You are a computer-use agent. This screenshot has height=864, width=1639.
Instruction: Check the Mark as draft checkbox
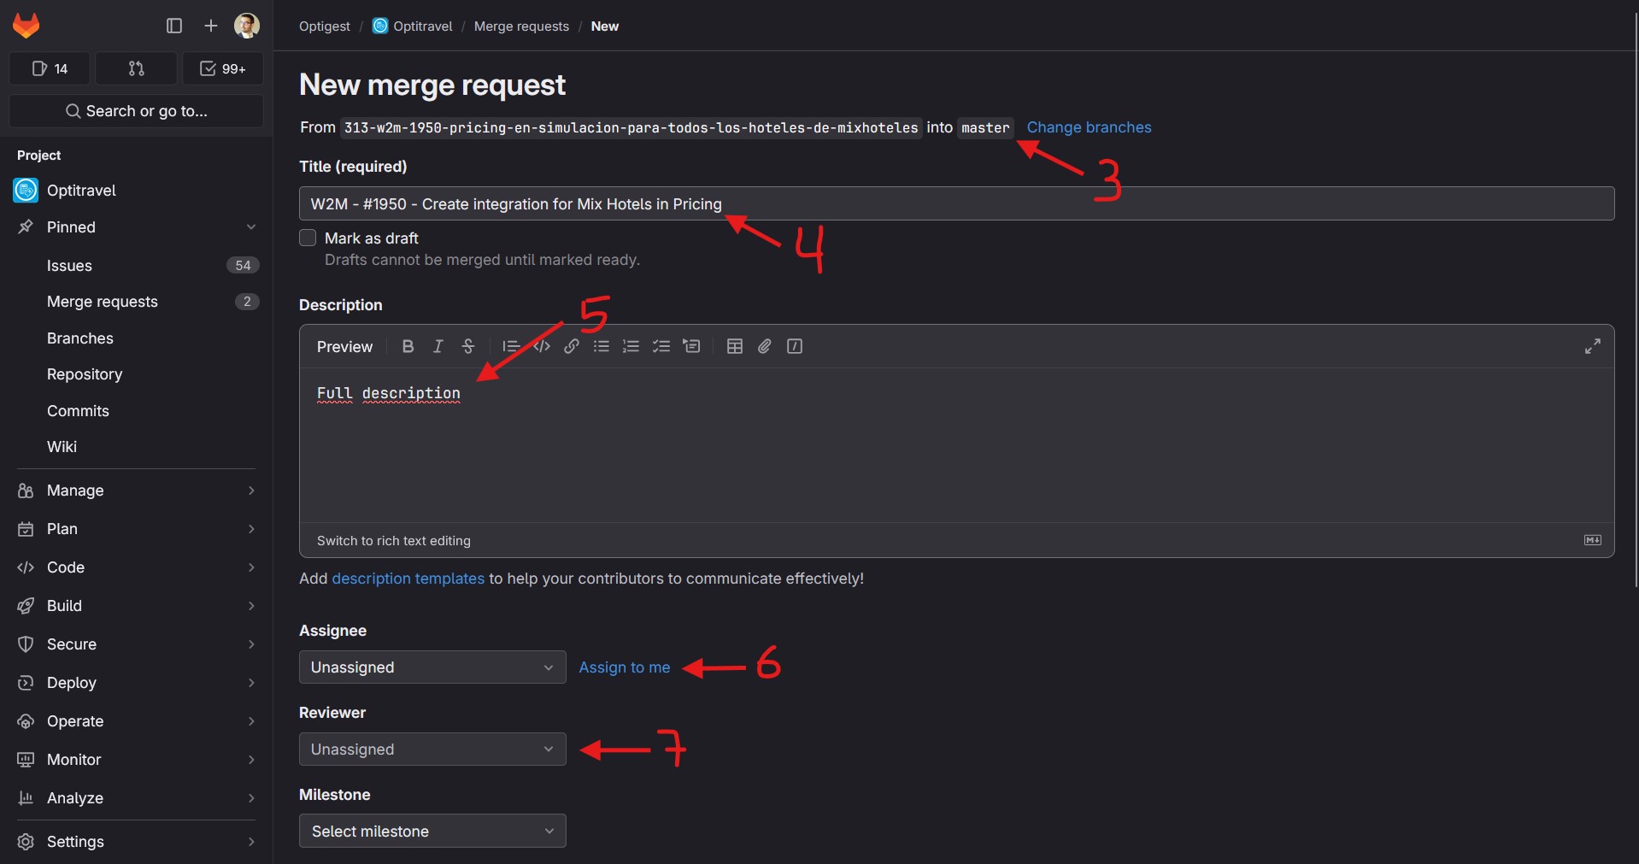[308, 238]
